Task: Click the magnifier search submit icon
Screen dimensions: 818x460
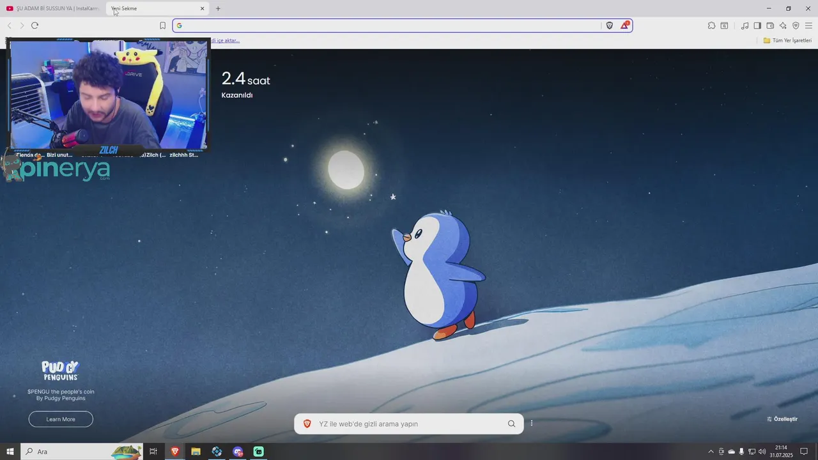Action: [511, 424]
